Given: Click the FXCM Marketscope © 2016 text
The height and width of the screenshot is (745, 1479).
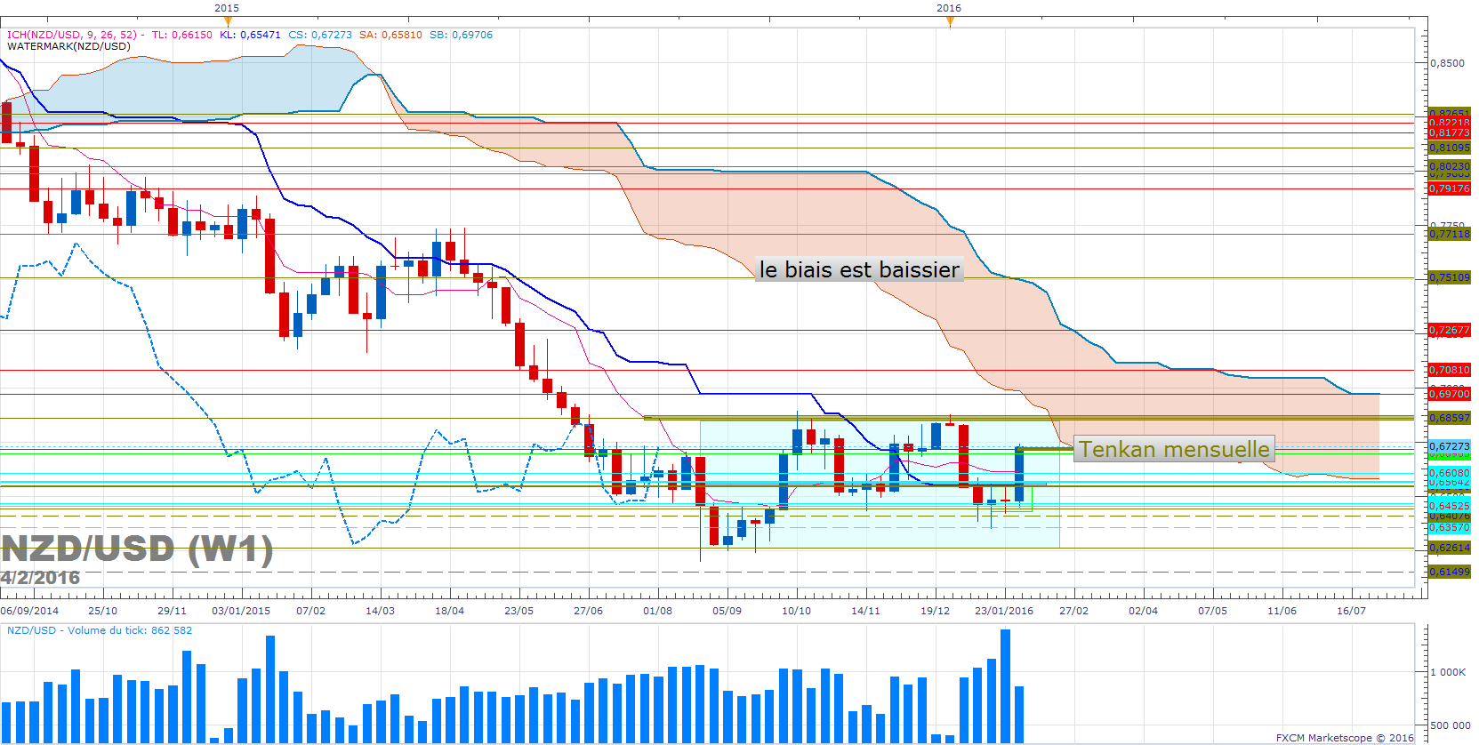Looking at the screenshot, I should pyautogui.click(x=1345, y=738).
